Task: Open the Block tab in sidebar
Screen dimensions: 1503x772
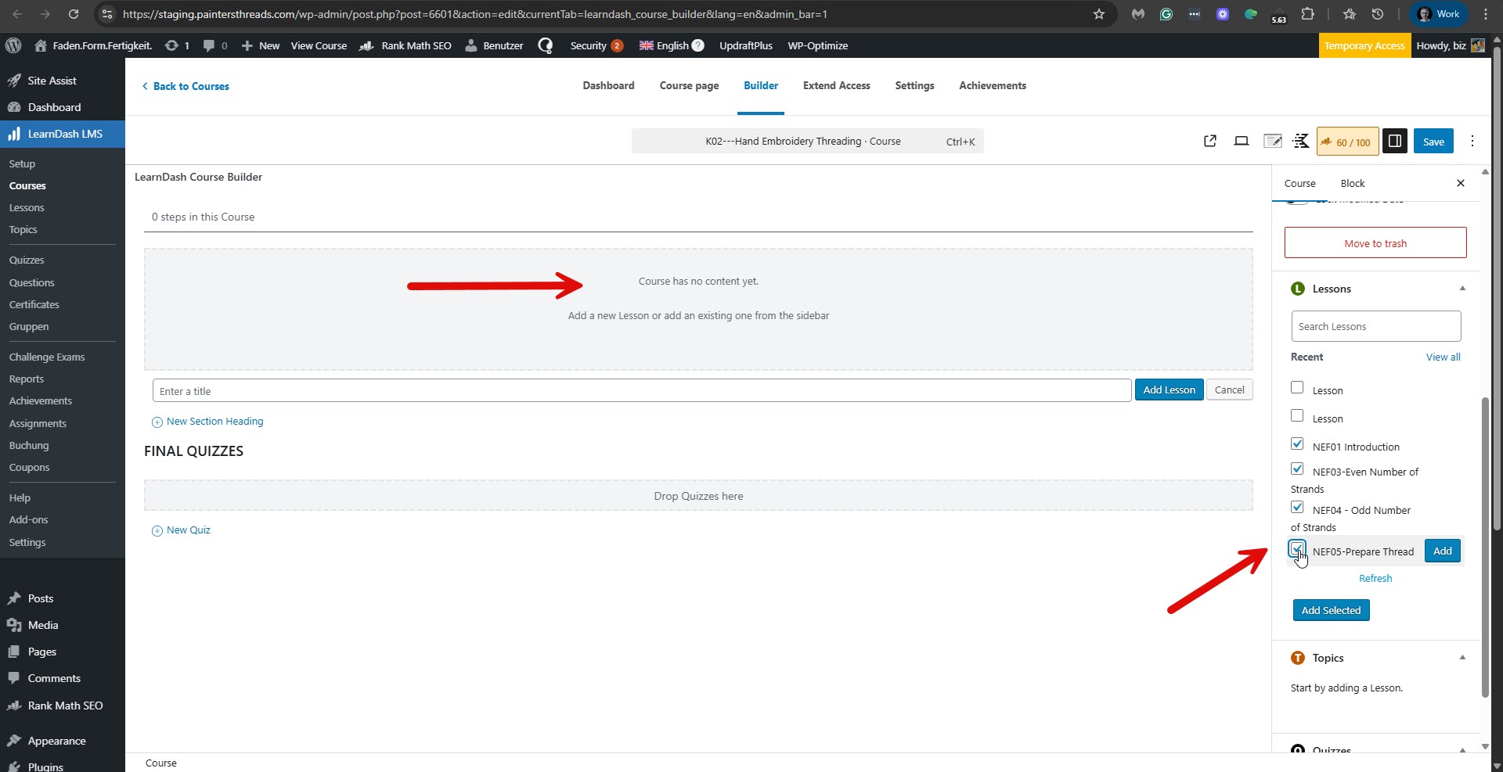Action: coord(1352,184)
